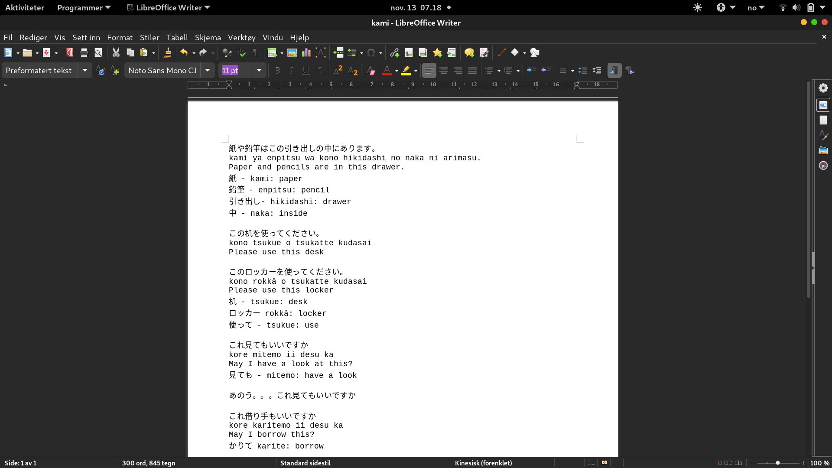Toggle Formatting Marks pilcrow
Viewport: 832px width, 468px height.
coord(256,53)
